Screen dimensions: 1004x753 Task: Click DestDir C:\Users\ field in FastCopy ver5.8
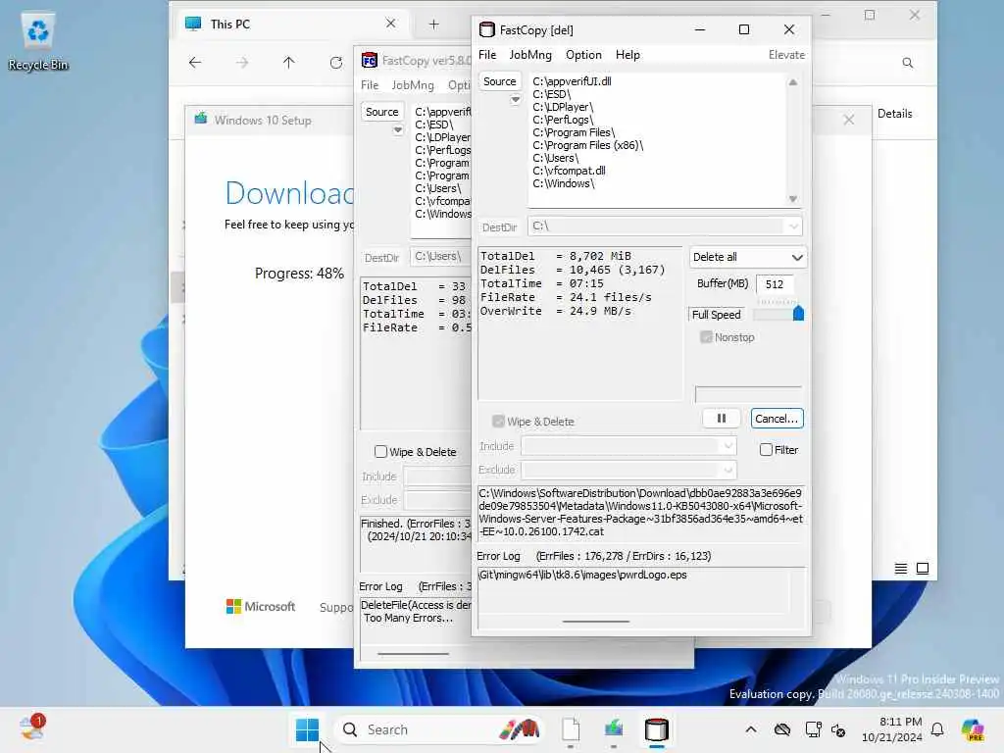pyautogui.click(x=440, y=256)
